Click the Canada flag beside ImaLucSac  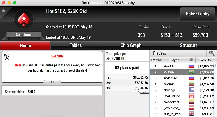tap(192, 96)
